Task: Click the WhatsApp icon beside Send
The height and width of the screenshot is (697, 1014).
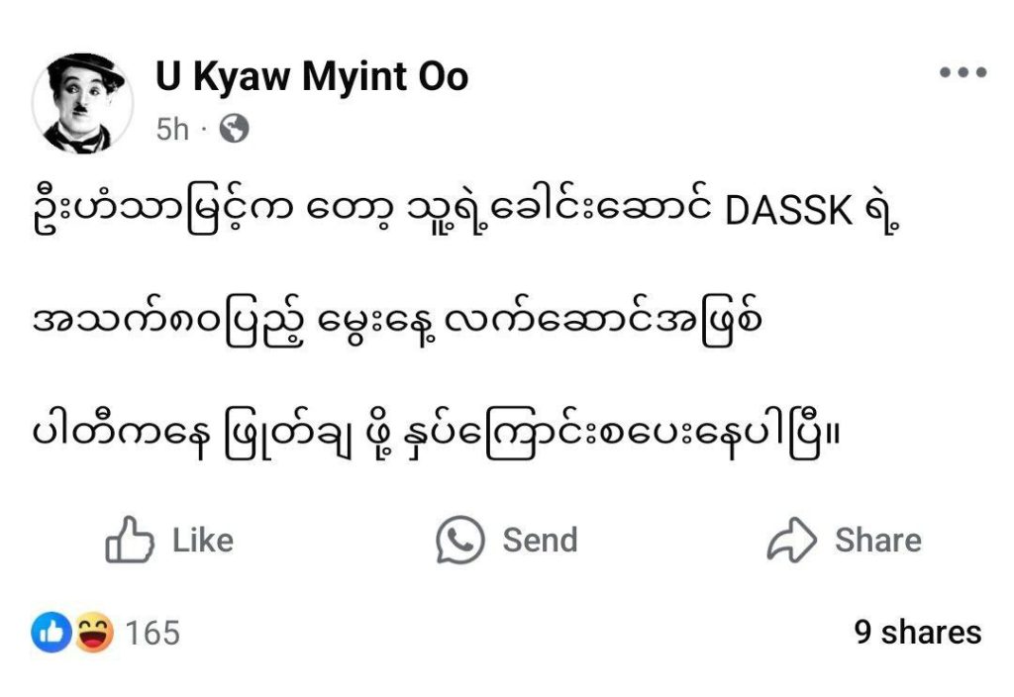Action: pyautogui.click(x=460, y=541)
